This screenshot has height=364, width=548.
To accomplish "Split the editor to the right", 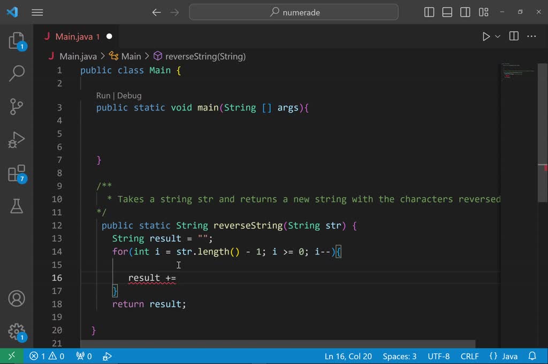I will (514, 36).
